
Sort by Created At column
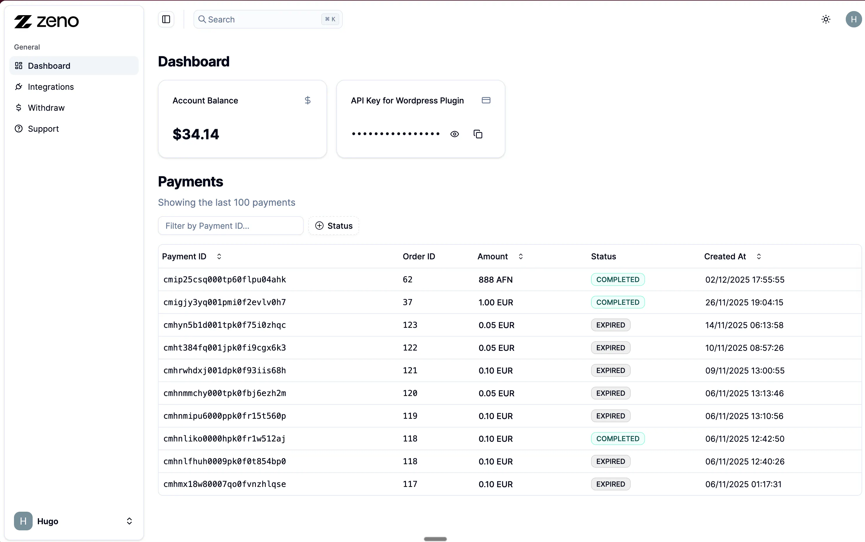tap(732, 257)
